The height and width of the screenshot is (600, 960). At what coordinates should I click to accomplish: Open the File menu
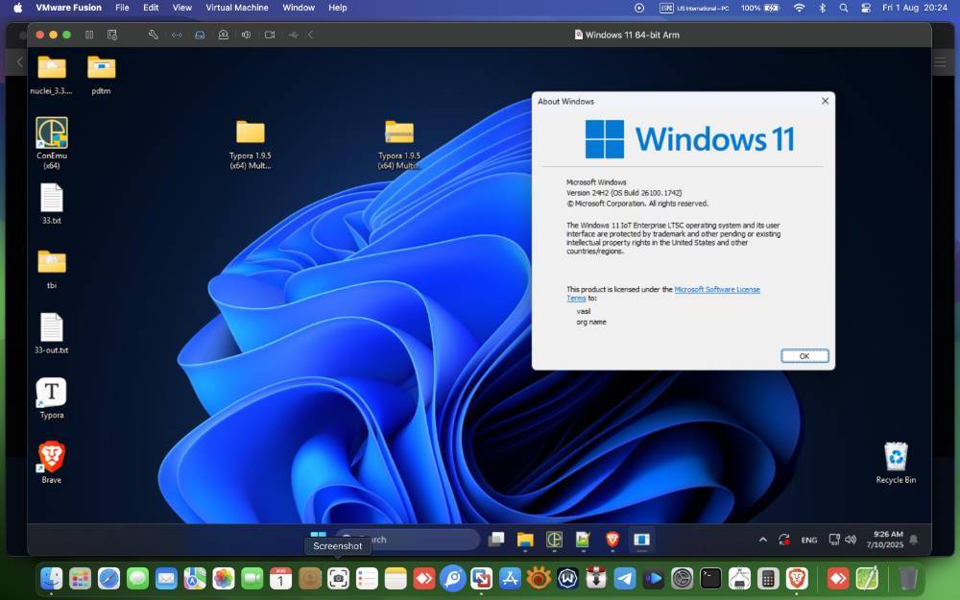coord(123,8)
